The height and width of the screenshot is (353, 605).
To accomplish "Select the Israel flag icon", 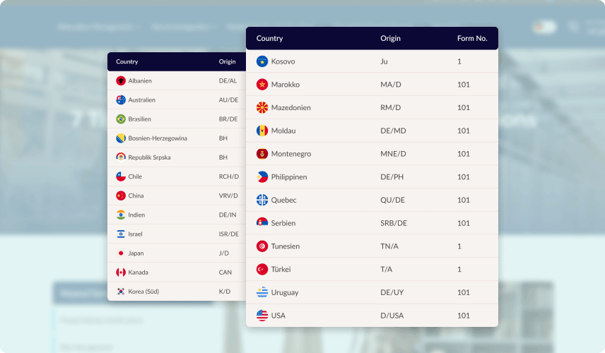I will (121, 234).
